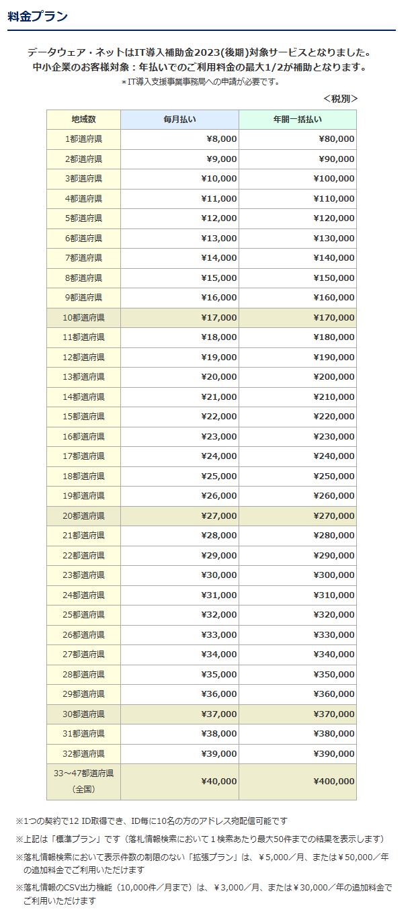Click the 1都道府県 row label
Image resolution: width=416 pixels, height=918 pixels.
coord(84,139)
